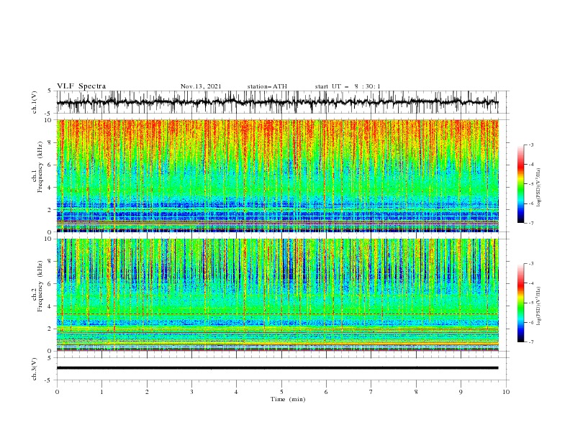Click the "ch.3(V)" axis label

click(x=35, y=369)
